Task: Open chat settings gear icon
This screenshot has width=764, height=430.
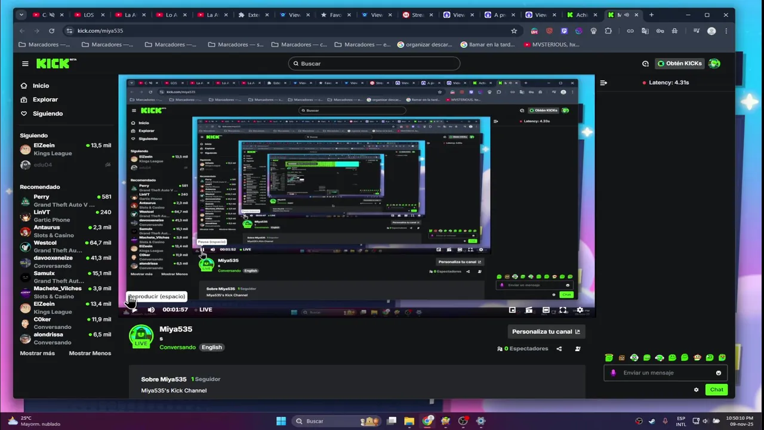Action: 696,389
